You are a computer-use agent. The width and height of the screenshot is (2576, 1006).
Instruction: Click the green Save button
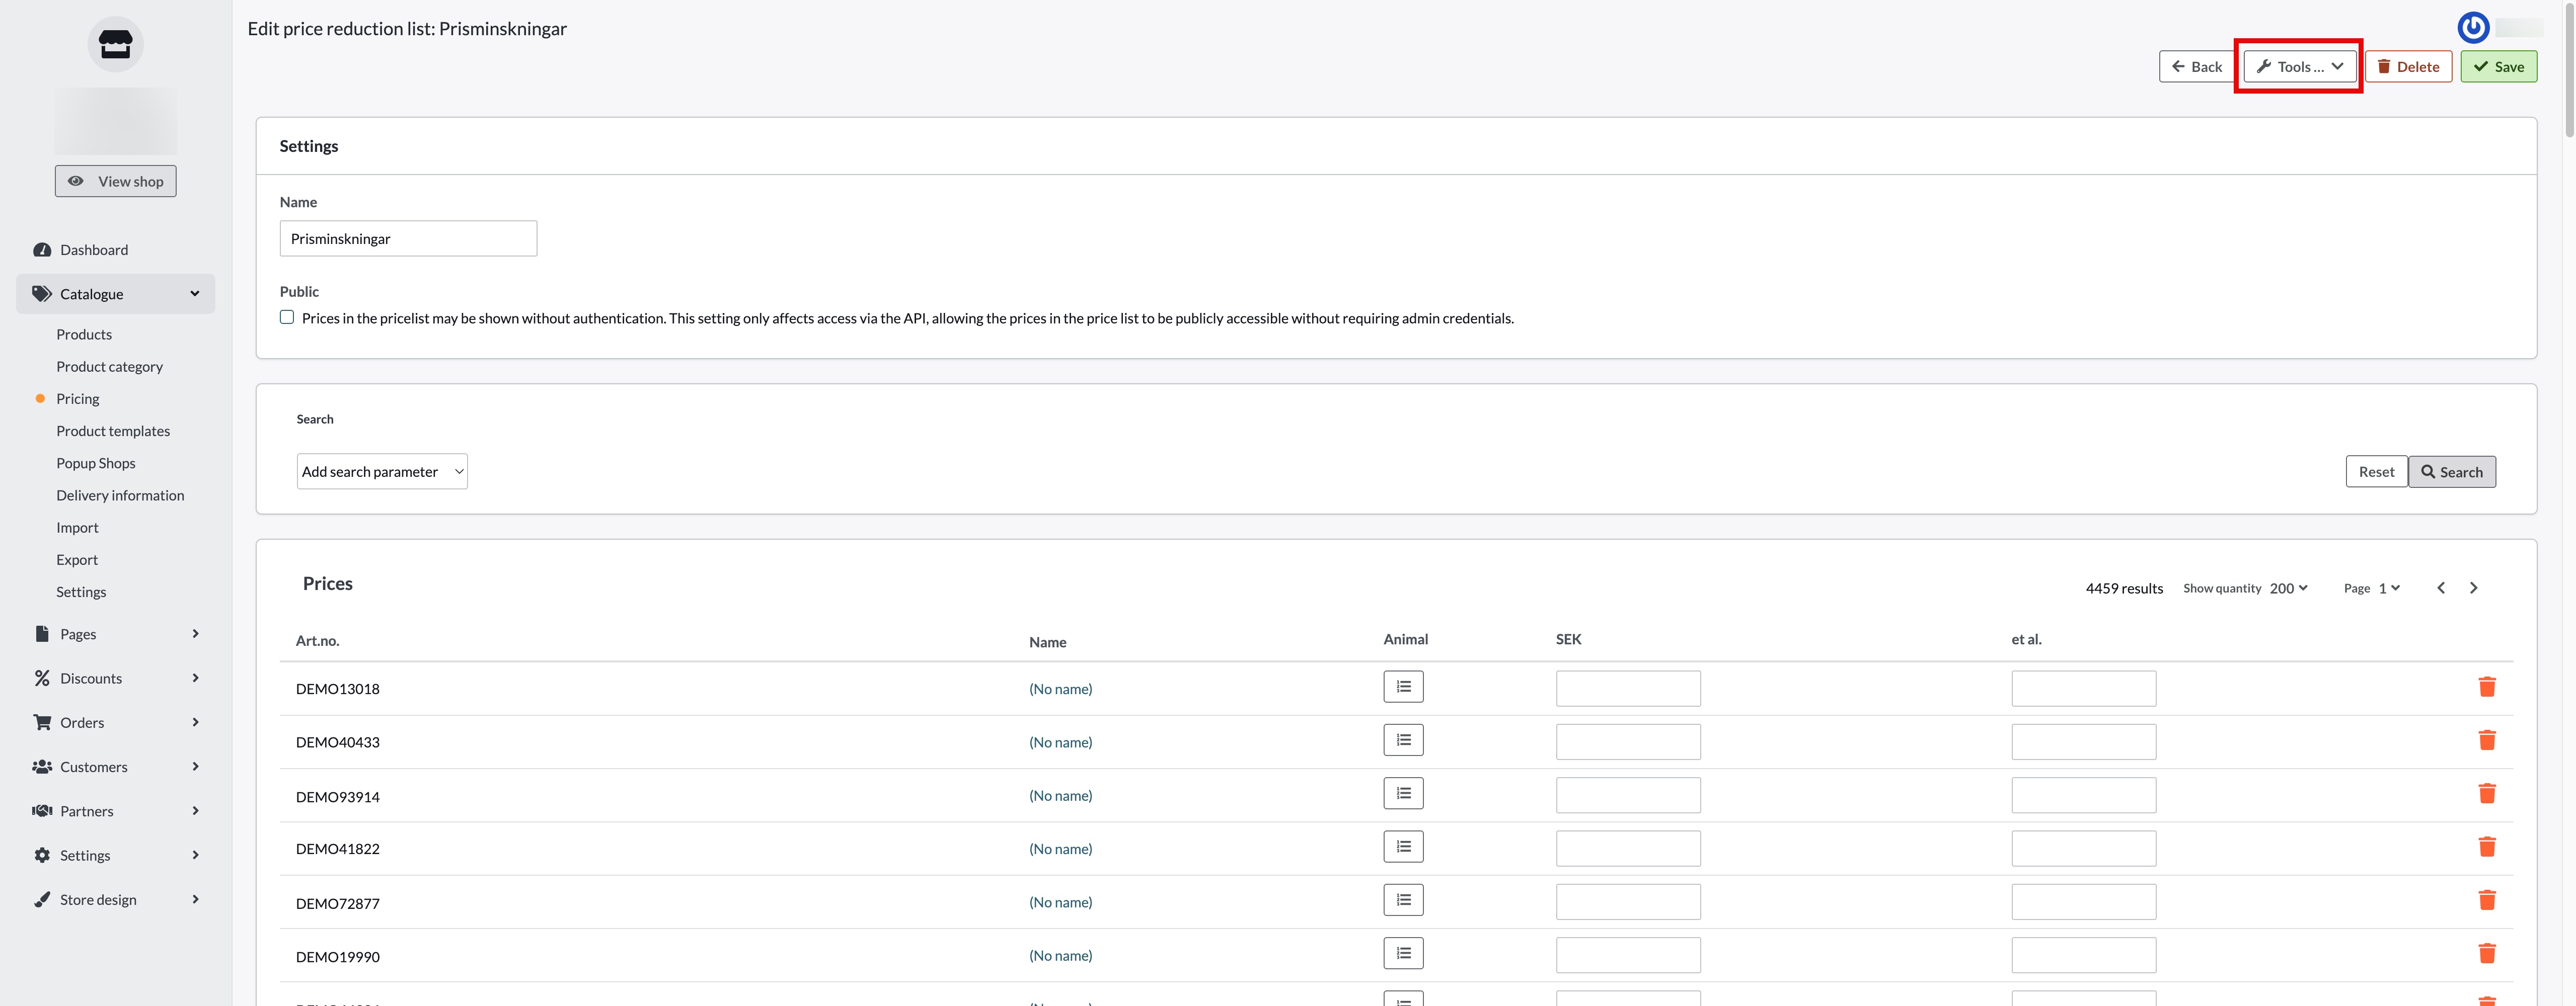click(x=2498, y=67)
